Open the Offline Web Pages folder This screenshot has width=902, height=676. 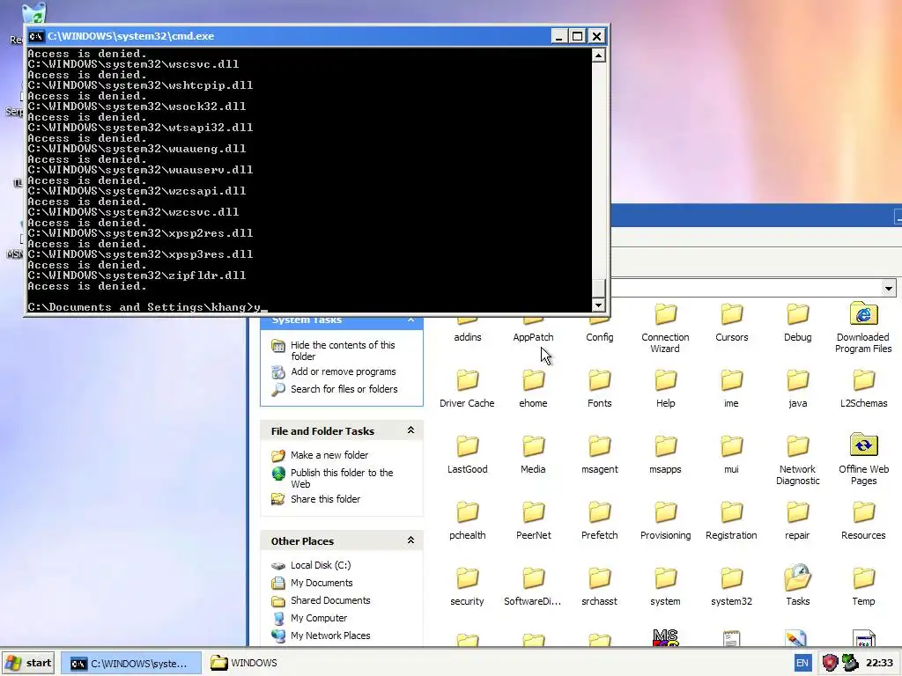(x=863, y=459)
